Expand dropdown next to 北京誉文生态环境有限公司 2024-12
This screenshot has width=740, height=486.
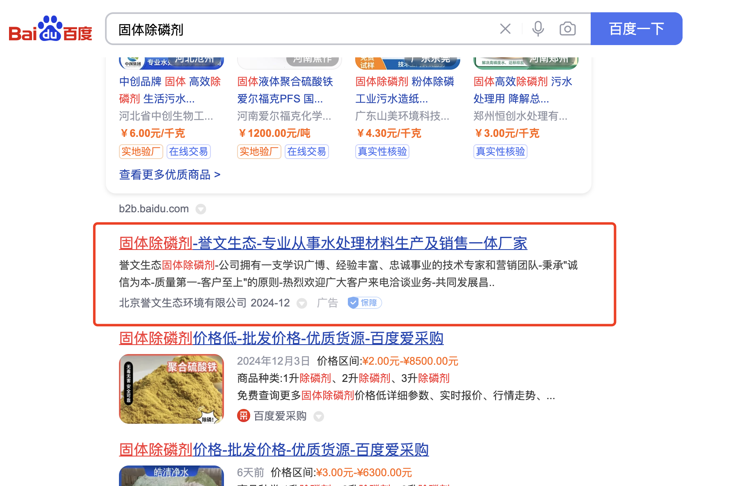click(302, 303)
